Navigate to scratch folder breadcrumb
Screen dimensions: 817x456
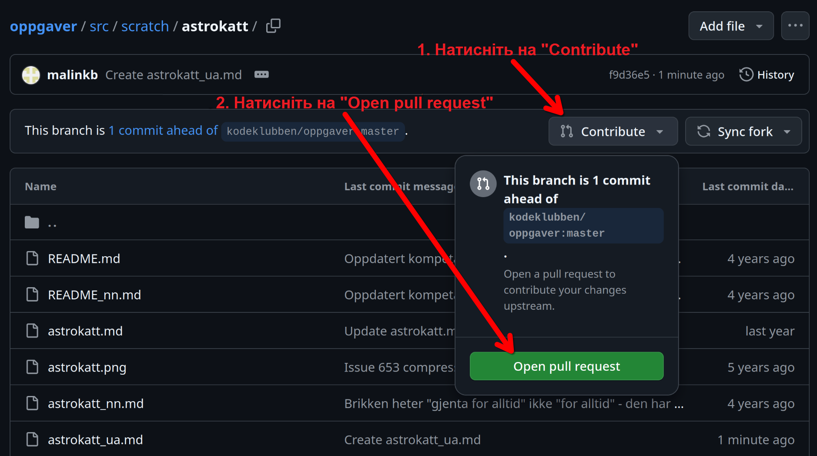coord(145,27)
